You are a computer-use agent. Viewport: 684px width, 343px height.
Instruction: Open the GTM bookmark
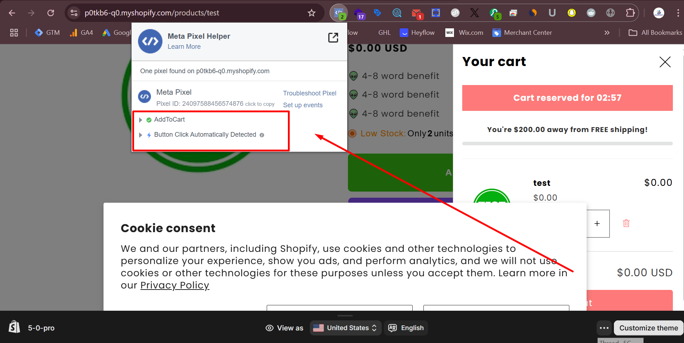coord(47,33)
